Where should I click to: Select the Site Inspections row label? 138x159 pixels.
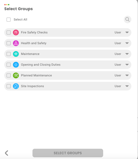33,86
